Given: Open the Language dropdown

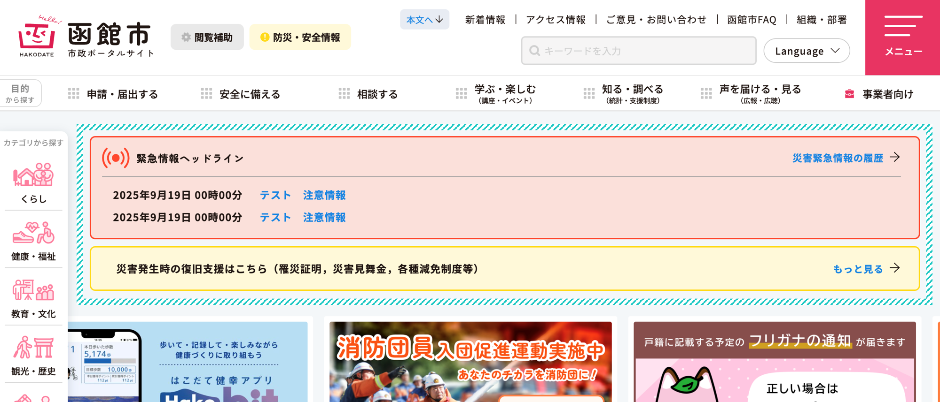Looking at the screenshot, I should [x=807, y=51].
